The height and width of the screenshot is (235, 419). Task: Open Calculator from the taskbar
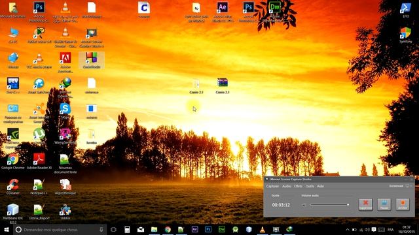pos(127,229)
